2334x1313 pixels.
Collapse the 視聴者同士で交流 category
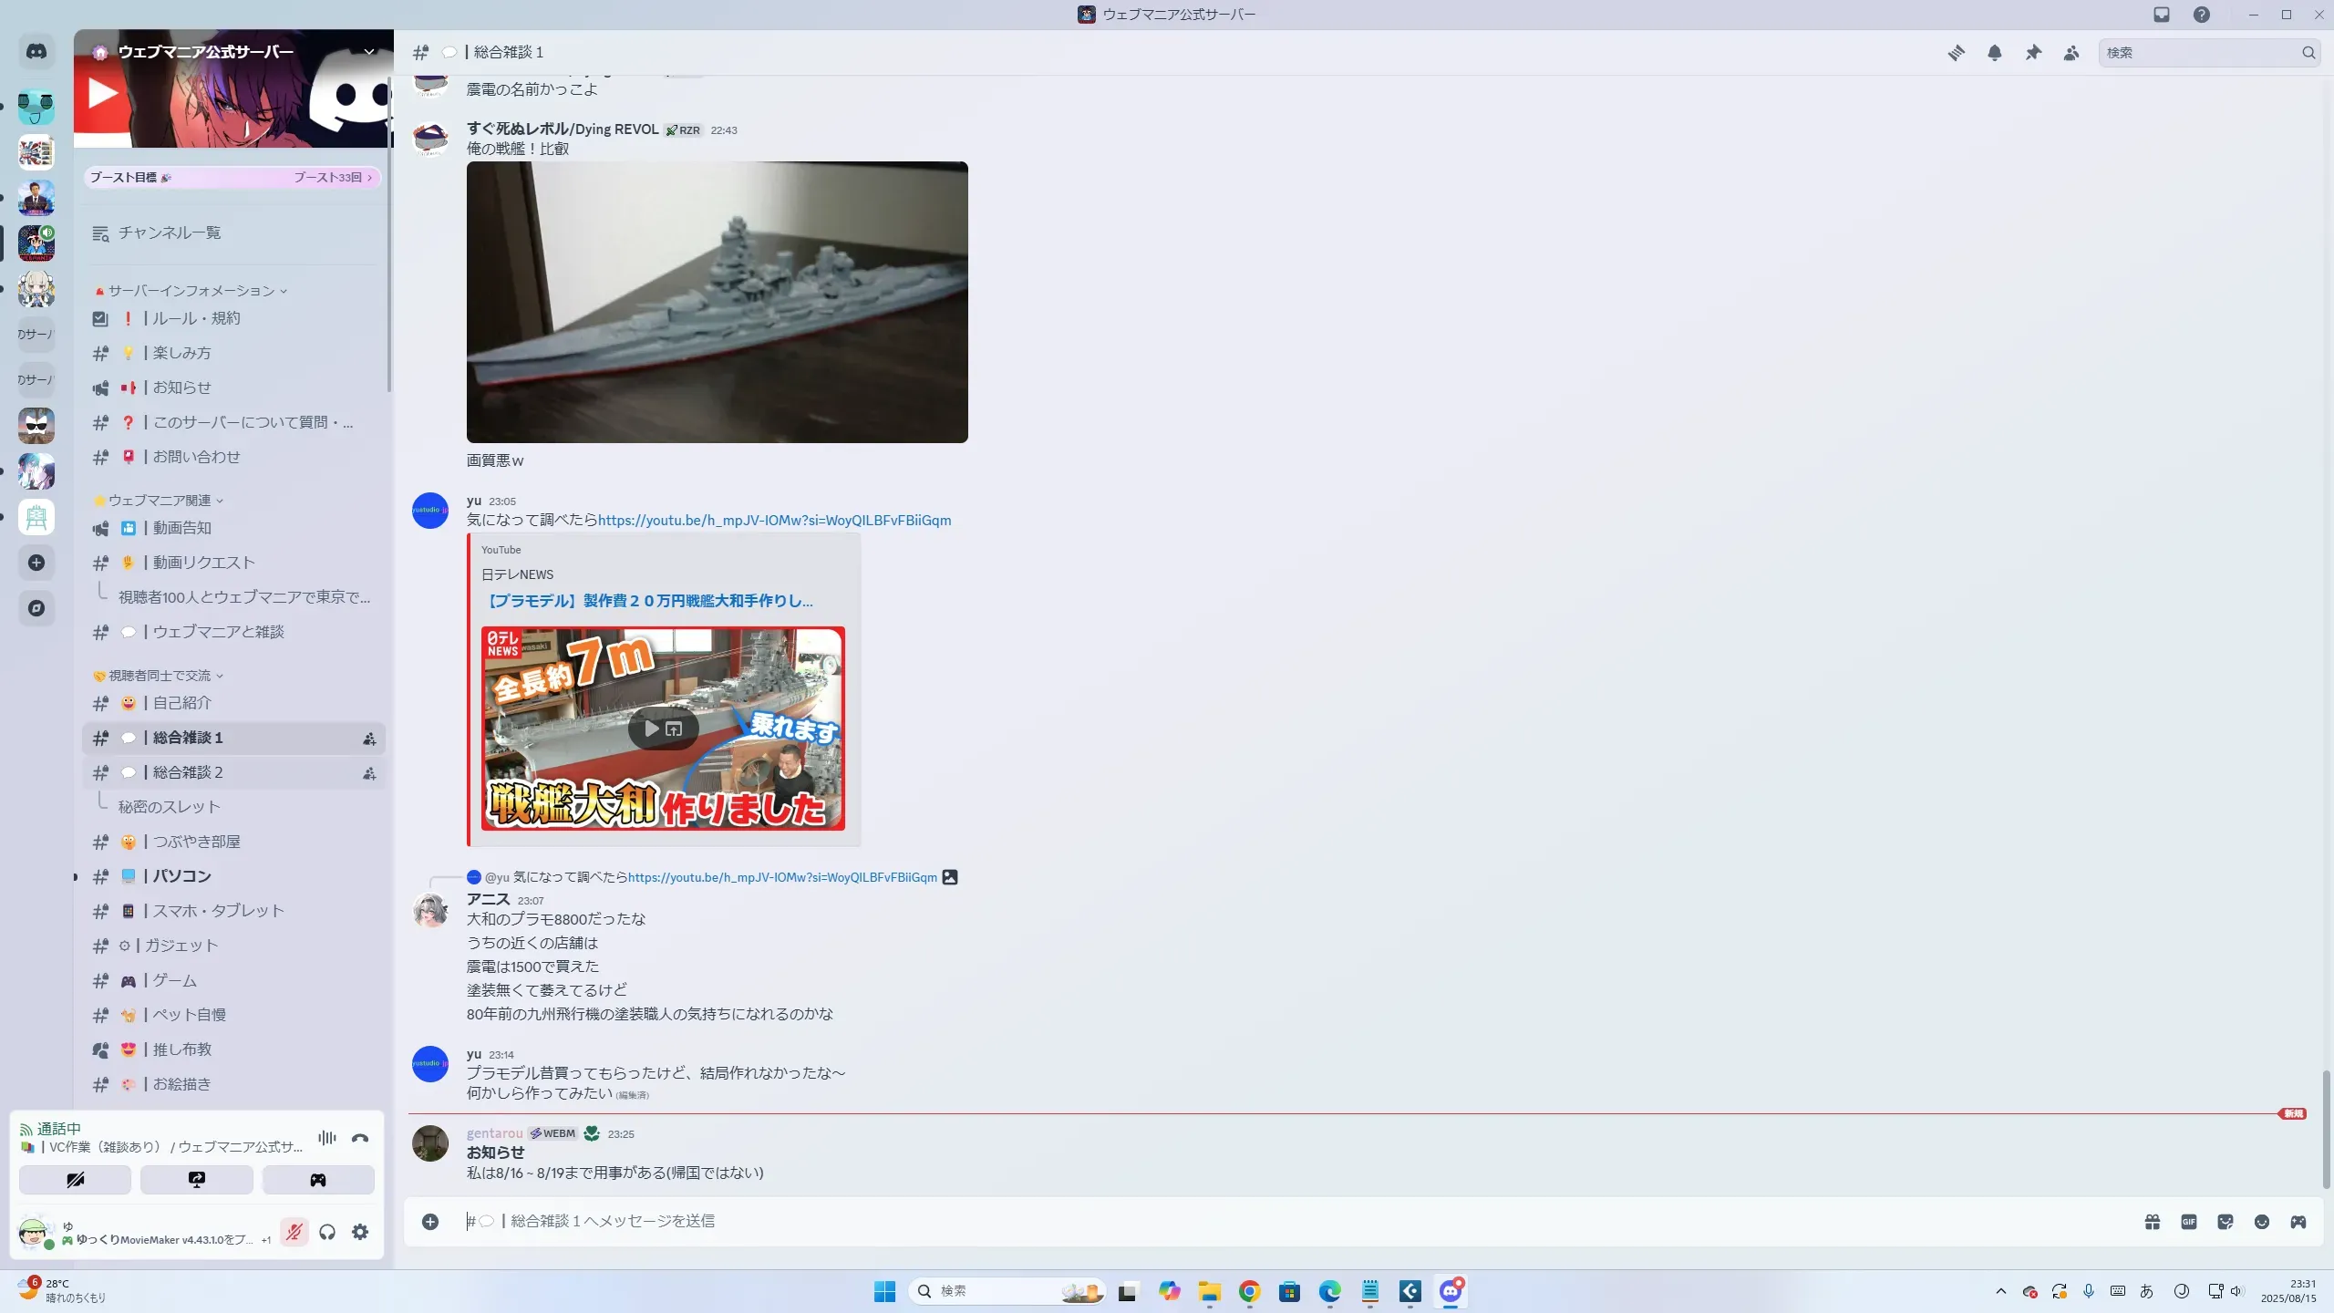tap(160, 676)
